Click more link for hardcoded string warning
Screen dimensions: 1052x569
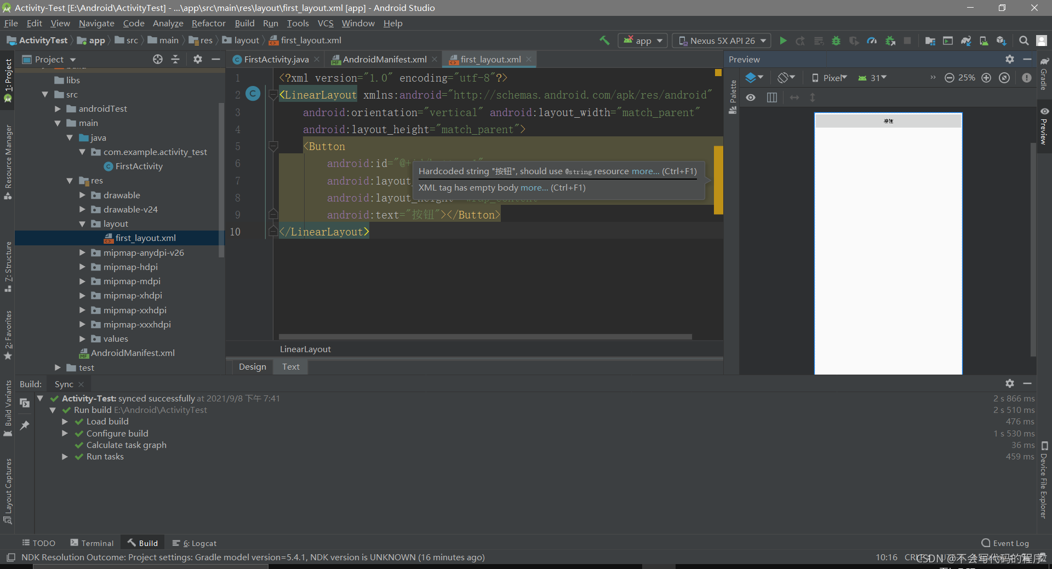(645, 171)
